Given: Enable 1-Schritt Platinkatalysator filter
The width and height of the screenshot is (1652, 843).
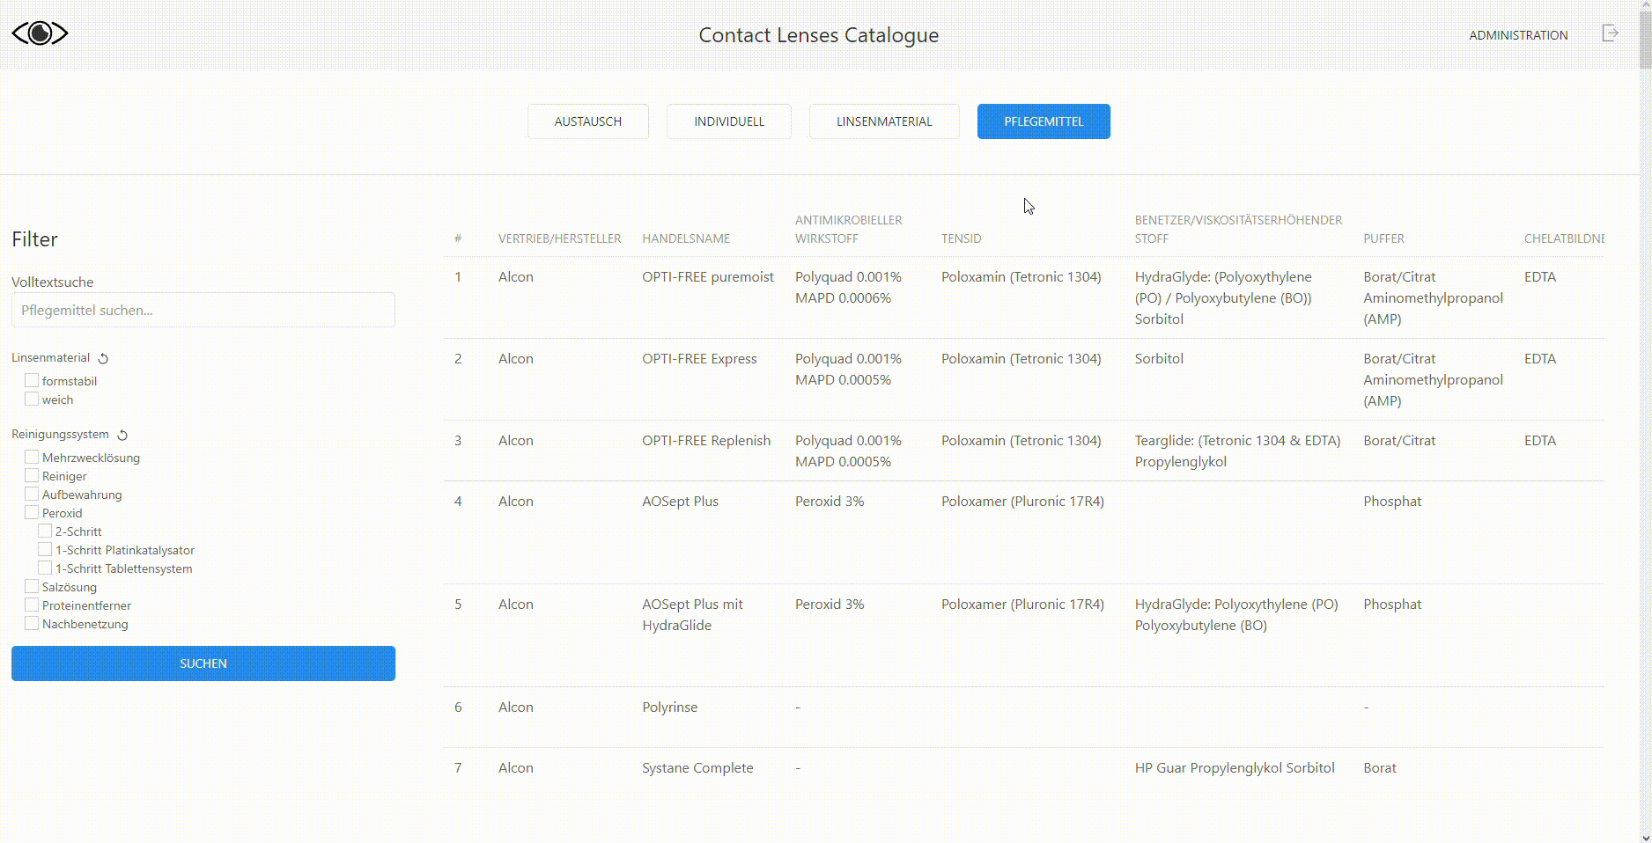Looking at the screenshot, I should [x=45, y=549].
